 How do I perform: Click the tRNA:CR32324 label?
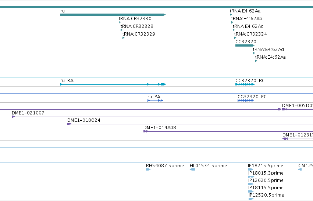(250, 34)
